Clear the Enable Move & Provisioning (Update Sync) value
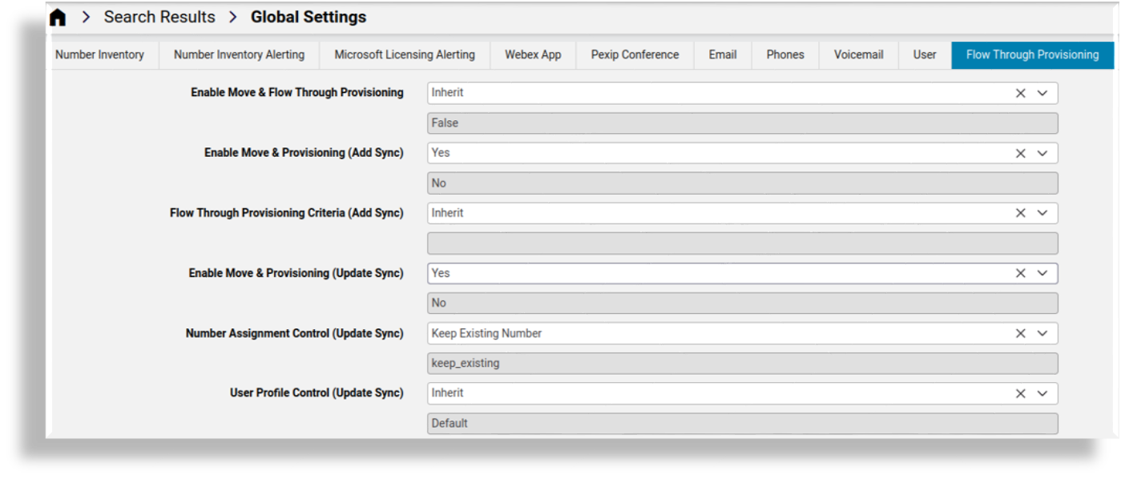Screen dimensions: 1121x479 coord(1021,272)
